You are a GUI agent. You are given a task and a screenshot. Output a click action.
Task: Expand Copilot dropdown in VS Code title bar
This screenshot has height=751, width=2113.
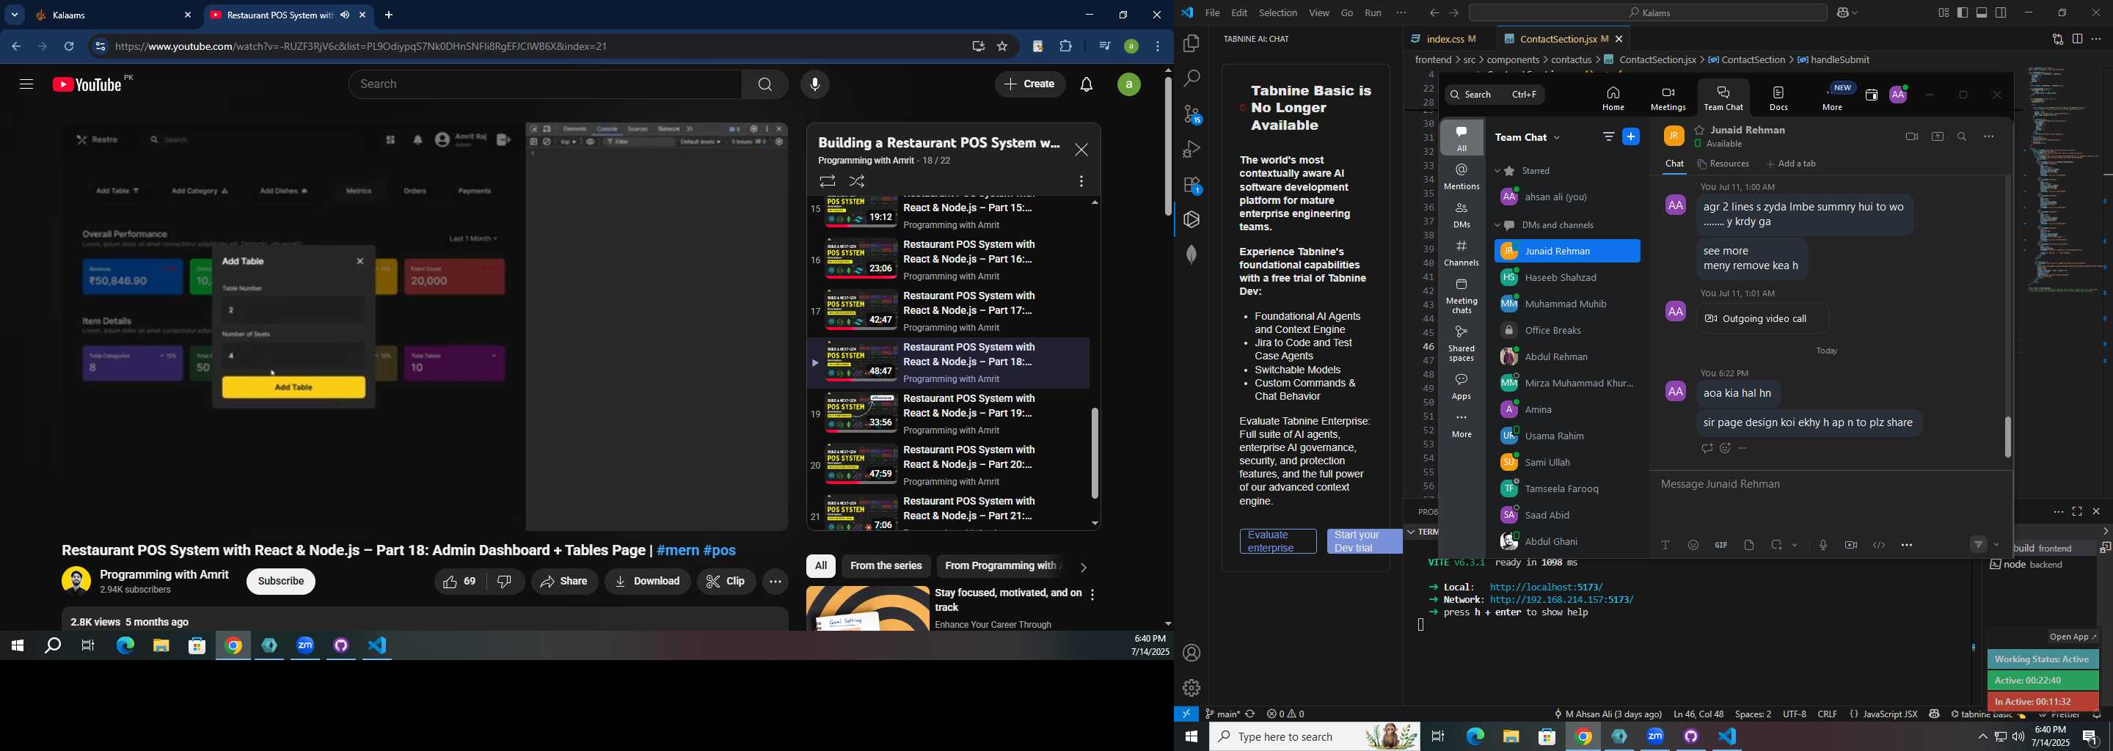[1855, 13]
